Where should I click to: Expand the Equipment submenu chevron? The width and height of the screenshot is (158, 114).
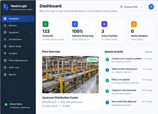(x=32, y=33)
